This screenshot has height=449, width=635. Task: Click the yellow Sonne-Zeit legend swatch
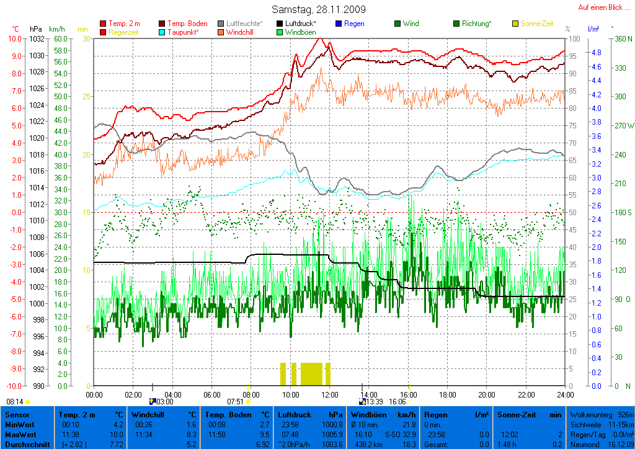click(515, 24)
